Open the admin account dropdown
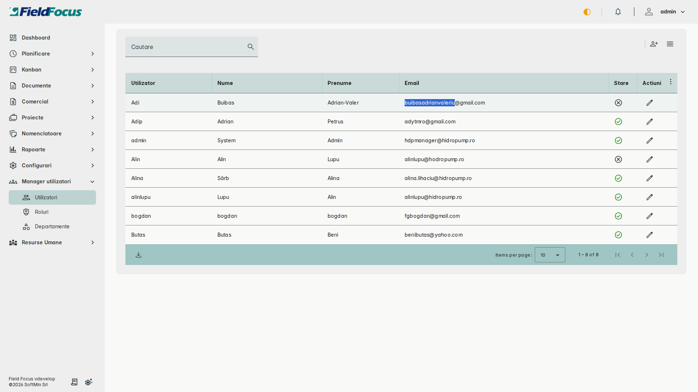 pos(668,12)
